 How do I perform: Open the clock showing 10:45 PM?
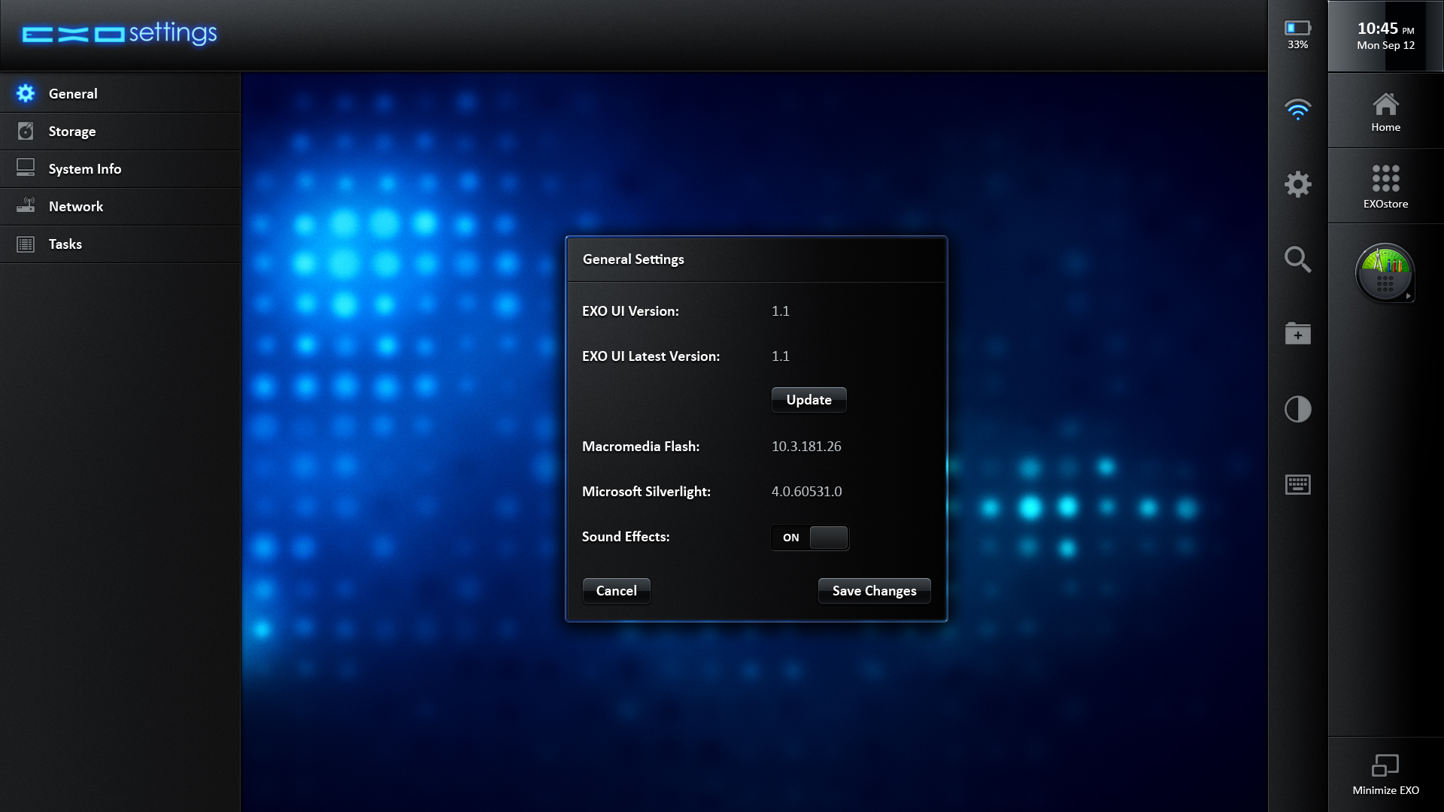coord(1385,36)
